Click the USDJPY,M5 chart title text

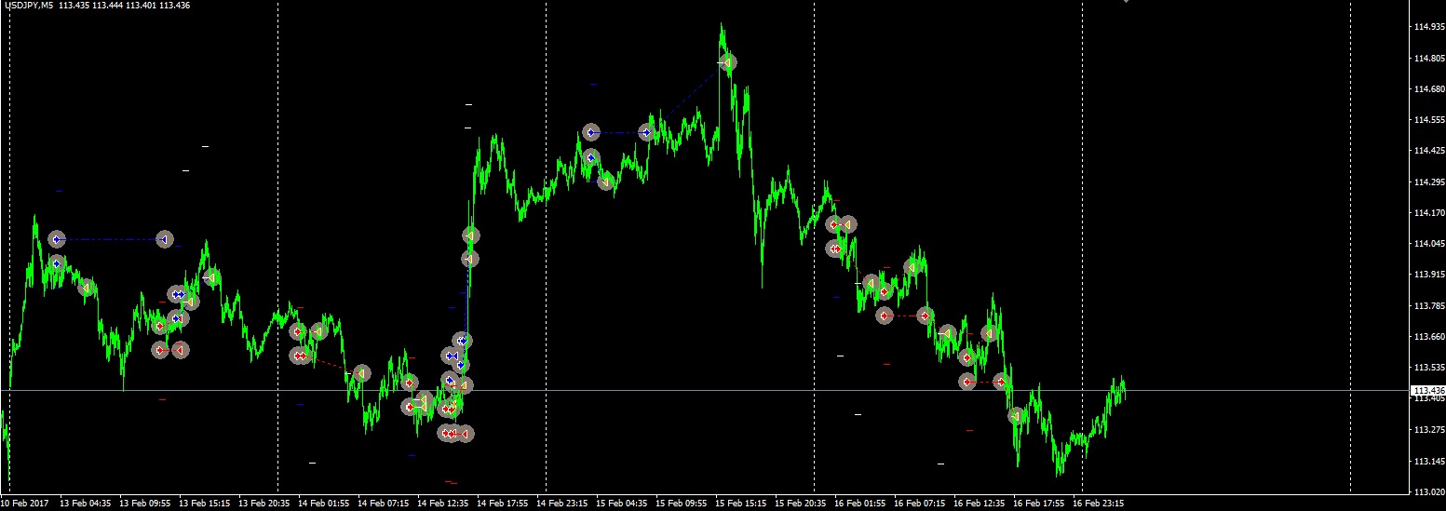[x=28, y=6]
